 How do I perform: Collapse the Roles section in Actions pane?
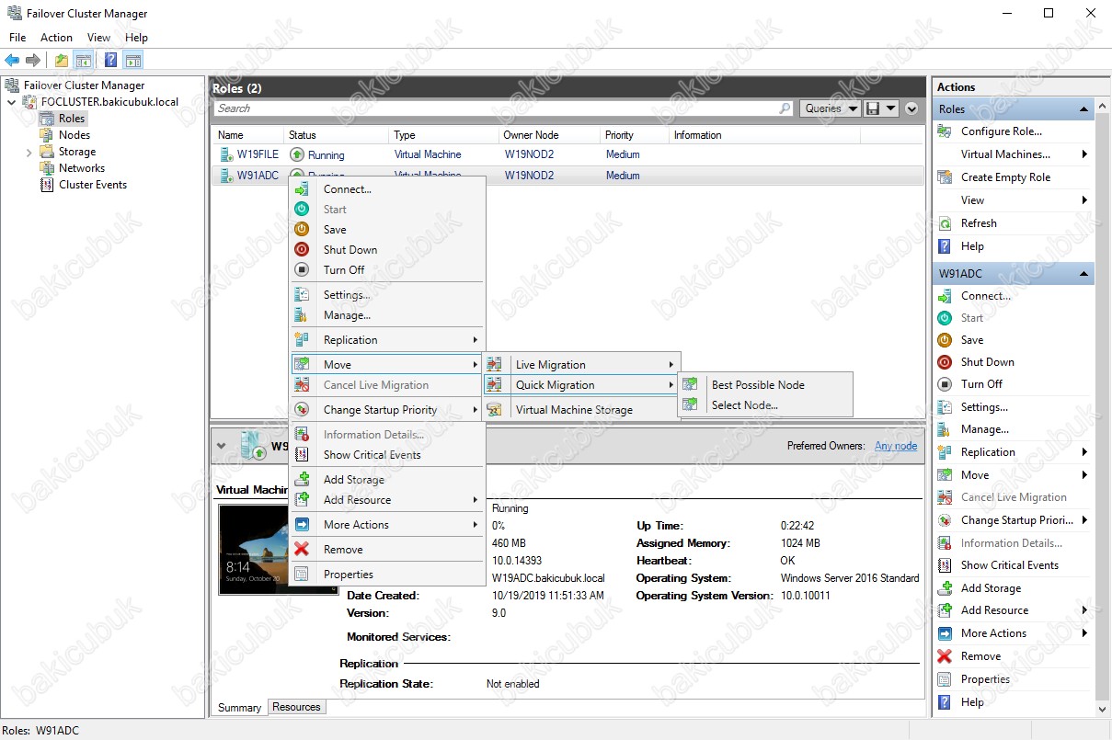(x=1084, y=109)
